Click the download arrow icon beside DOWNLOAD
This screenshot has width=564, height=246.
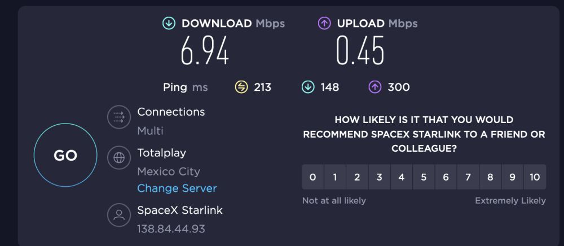point(169,24)
